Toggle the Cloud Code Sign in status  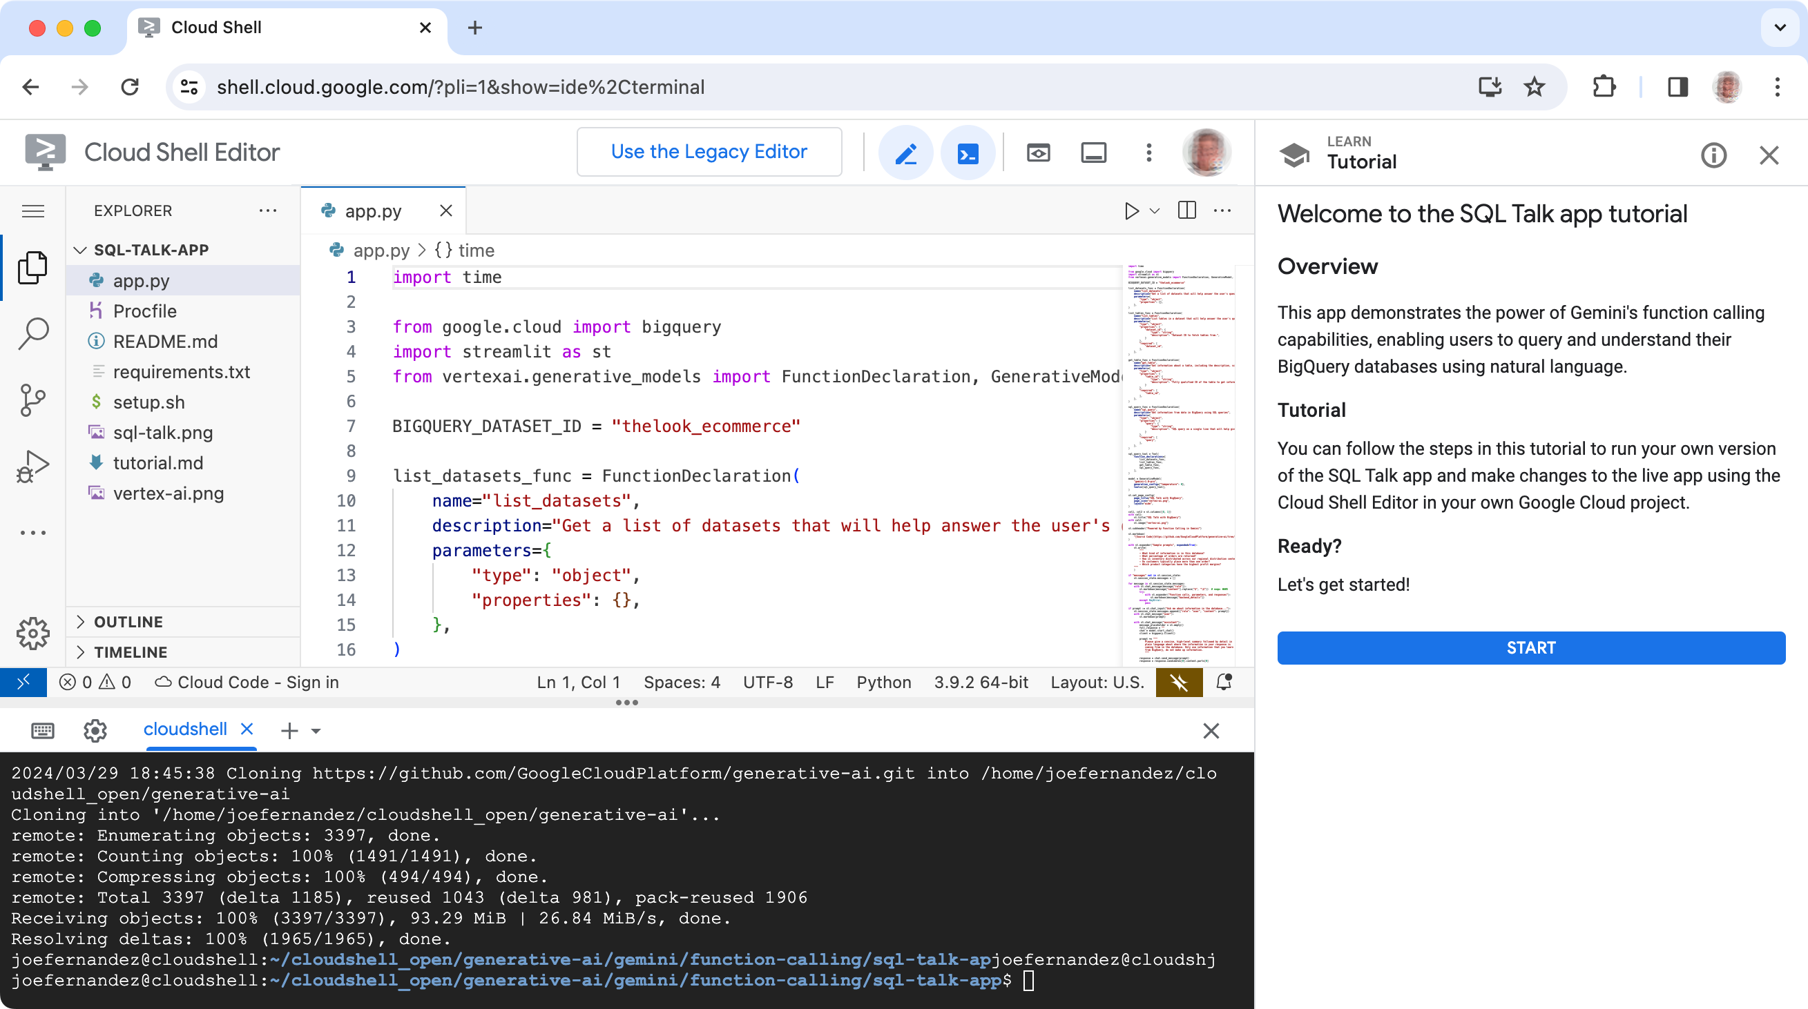(x=249, y=683)
